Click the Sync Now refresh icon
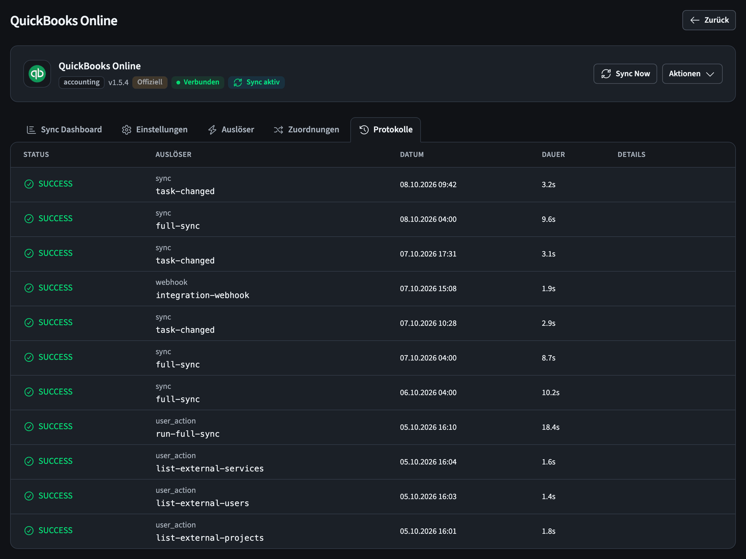This screenshot has width=746, height=559. point(606,74)
